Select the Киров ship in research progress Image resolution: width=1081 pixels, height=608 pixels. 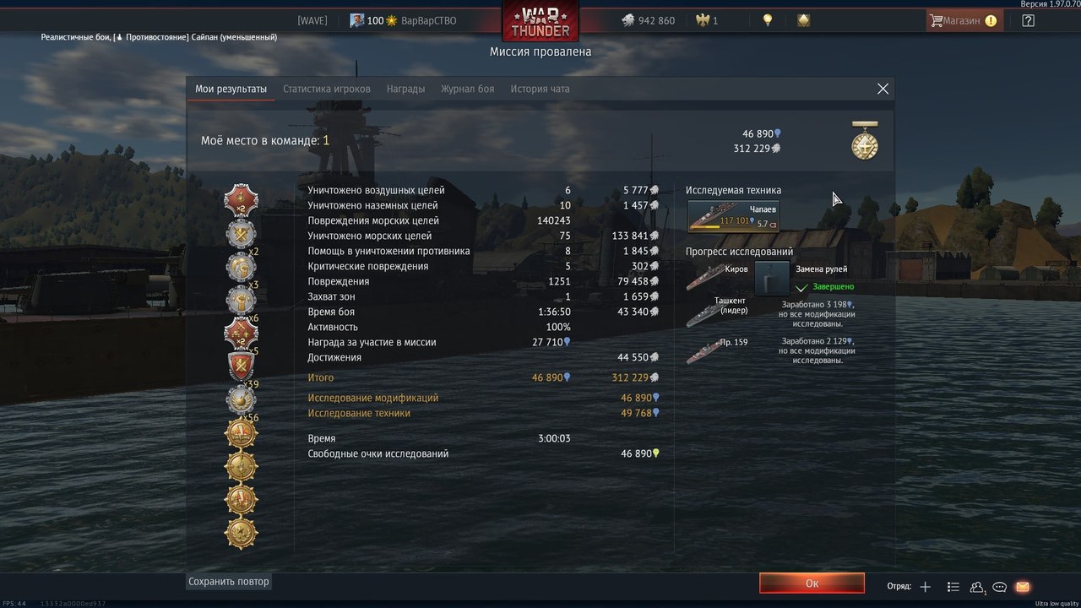click(x=717, y=277)
